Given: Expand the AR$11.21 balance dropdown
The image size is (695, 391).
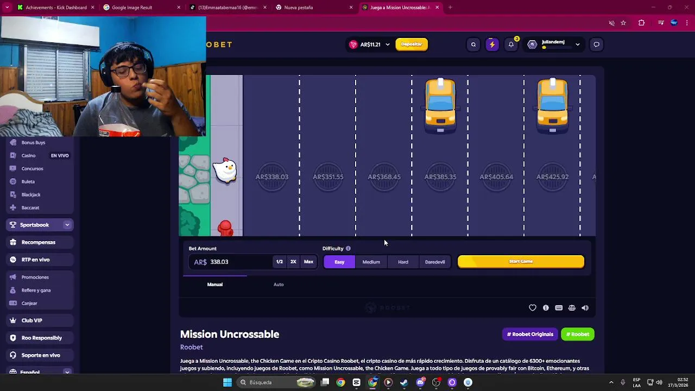Looking at the screenshot, I should tap(387, 45).
